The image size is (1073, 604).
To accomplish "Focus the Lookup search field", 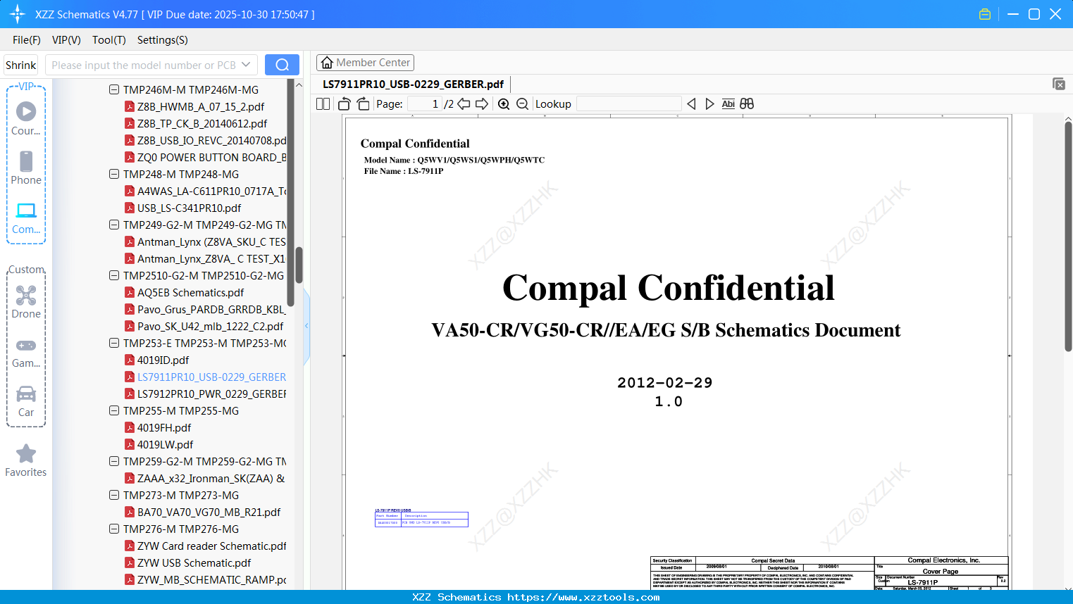I will pos(628,103).
